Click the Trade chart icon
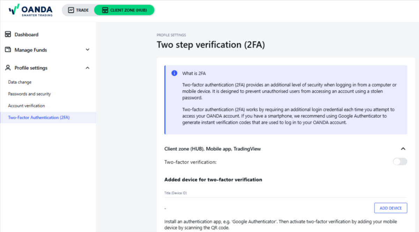419x232 pixels. pyautogui.click(x=71, y=10)
